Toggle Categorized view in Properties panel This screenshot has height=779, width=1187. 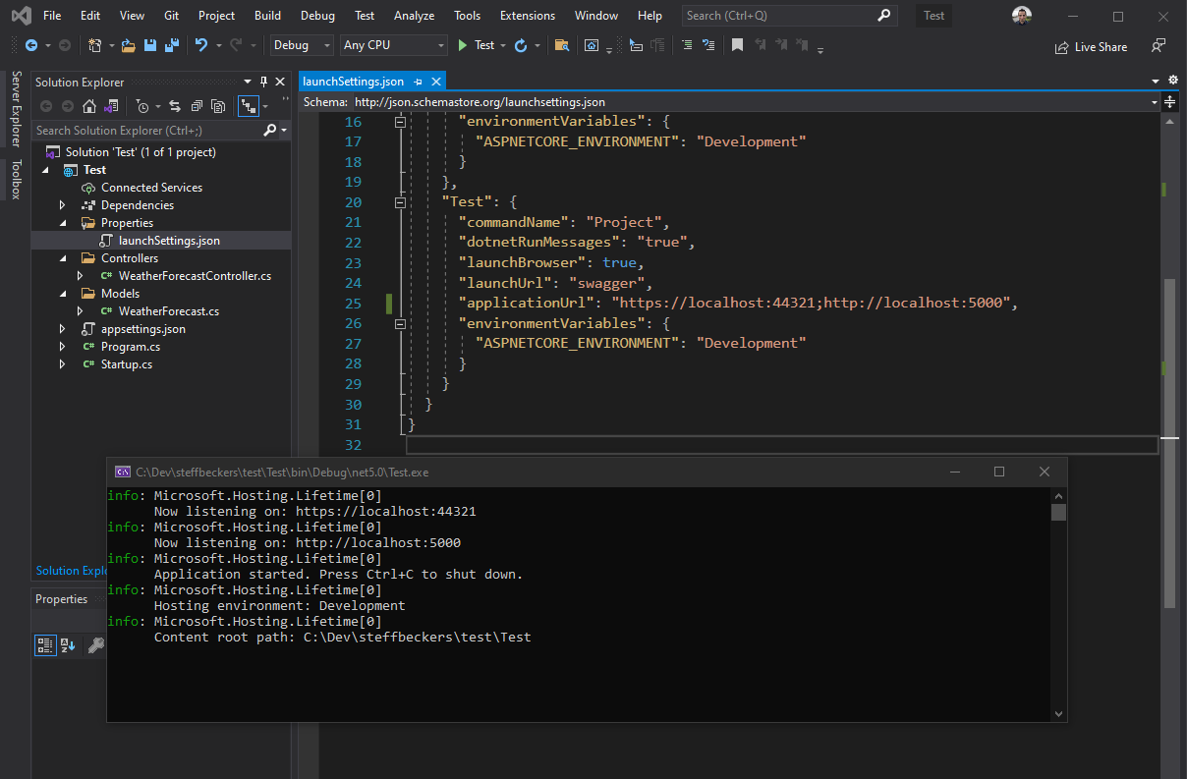coord(45,645)
